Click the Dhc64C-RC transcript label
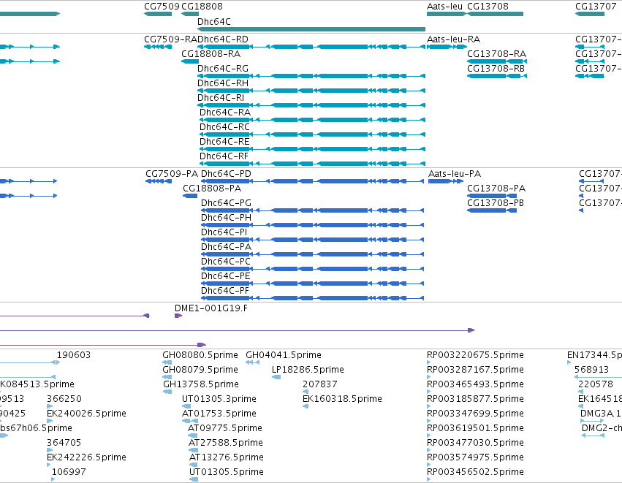Screen dimensions: 622x483 (224, 127)
